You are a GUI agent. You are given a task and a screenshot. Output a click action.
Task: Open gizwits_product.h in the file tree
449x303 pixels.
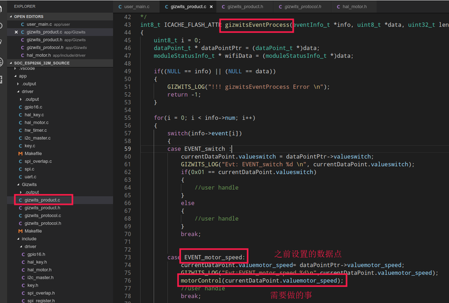(42, 208)
